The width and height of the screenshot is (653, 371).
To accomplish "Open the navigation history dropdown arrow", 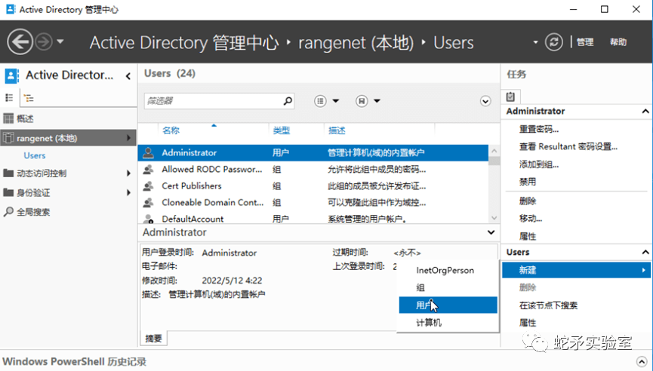I will coord(60,41).
